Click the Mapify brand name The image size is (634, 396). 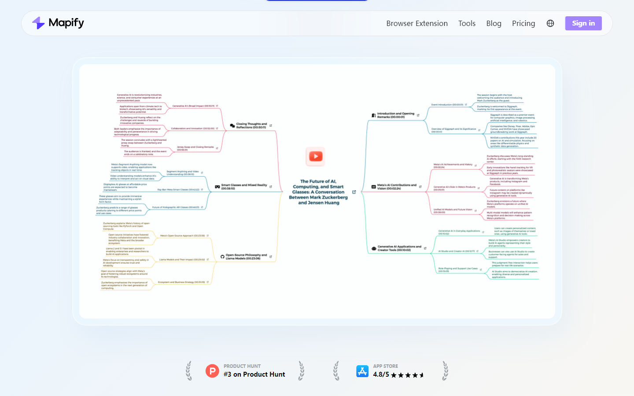coord(66,23)
